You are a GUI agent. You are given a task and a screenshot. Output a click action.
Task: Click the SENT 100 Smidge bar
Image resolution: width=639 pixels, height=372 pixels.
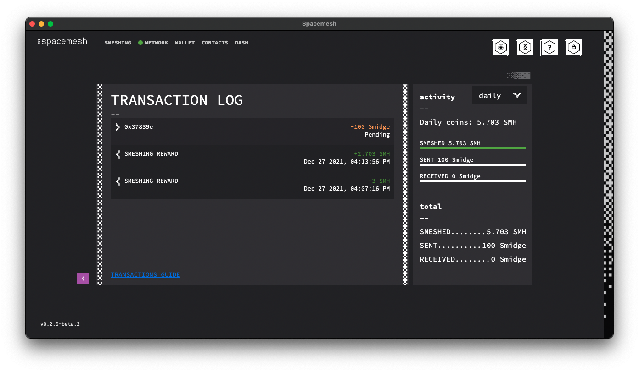473,164
